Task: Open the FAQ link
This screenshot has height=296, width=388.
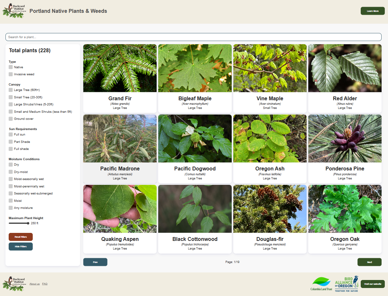Action: point(45,284)
